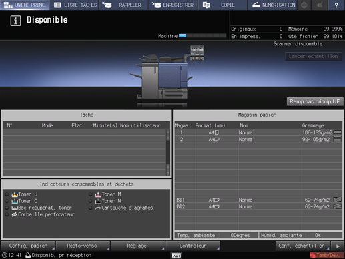
Task: Click tray 1 A4 portrait orientation icon
Action: [x=217, y=133]
